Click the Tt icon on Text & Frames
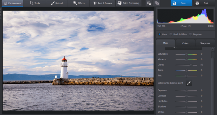 click(x=95, y=3)
